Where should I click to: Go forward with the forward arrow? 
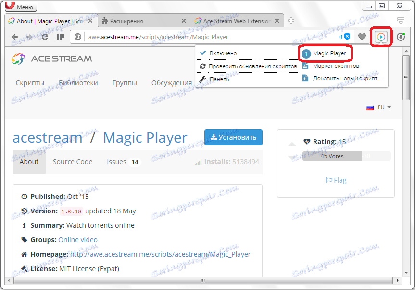click(x=29, y=37)
